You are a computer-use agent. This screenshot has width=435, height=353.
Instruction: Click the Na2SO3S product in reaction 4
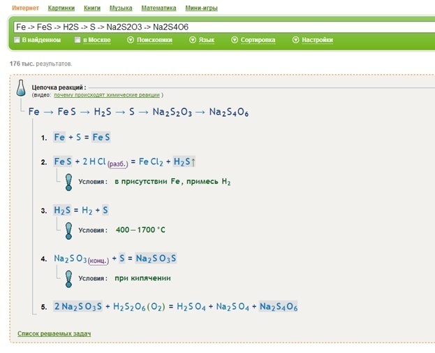[x=156, y=259]
